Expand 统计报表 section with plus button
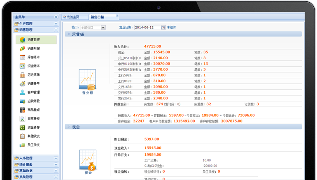Viewport: 317px width, 180px height. pyautogui.click(x=56, y=164)
